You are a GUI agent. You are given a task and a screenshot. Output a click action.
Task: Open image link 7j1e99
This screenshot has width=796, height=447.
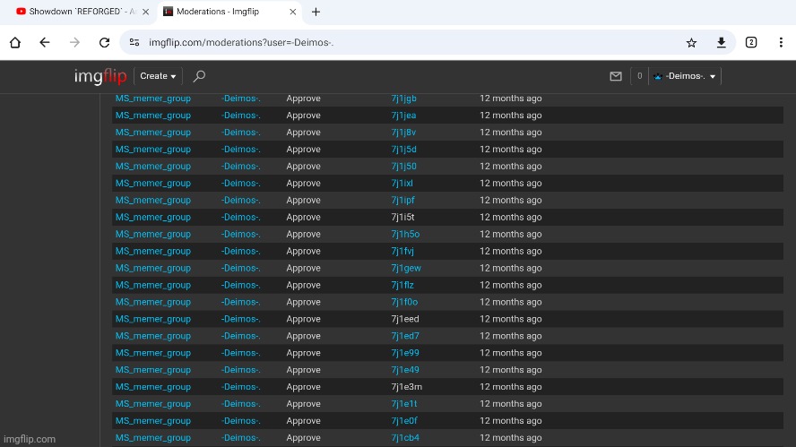(x=405, y=353)
